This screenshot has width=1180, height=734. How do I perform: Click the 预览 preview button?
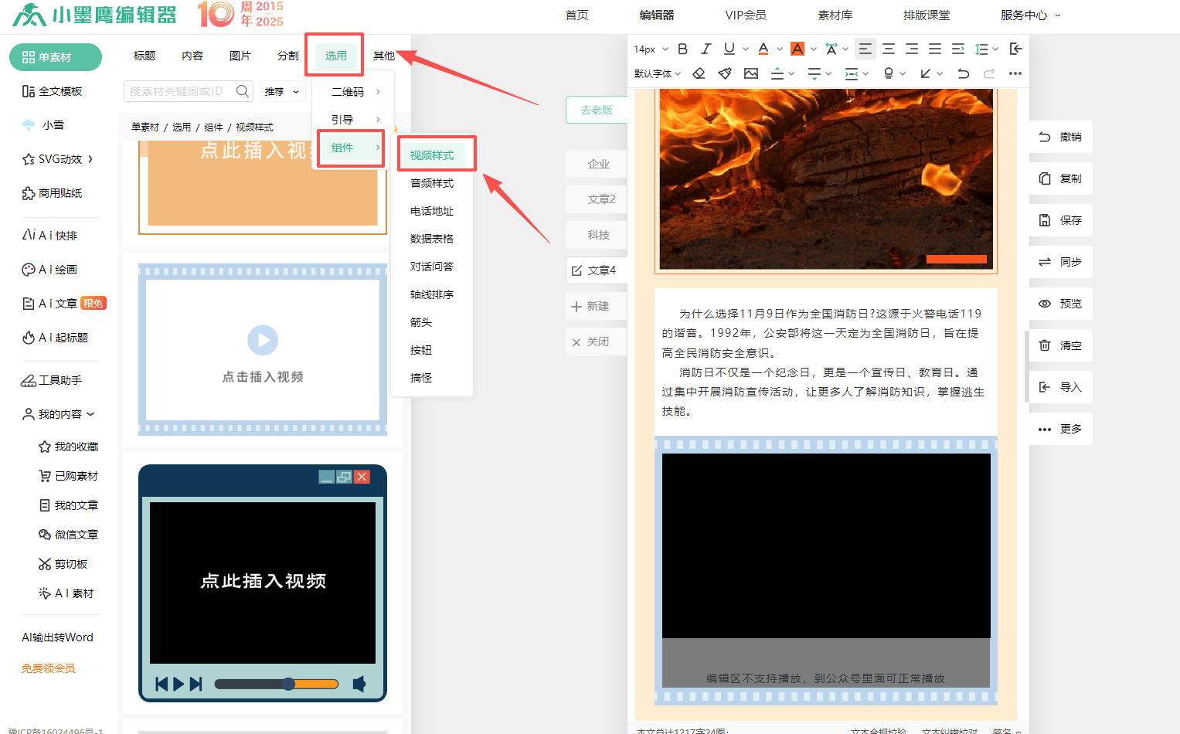point(1060,304)
